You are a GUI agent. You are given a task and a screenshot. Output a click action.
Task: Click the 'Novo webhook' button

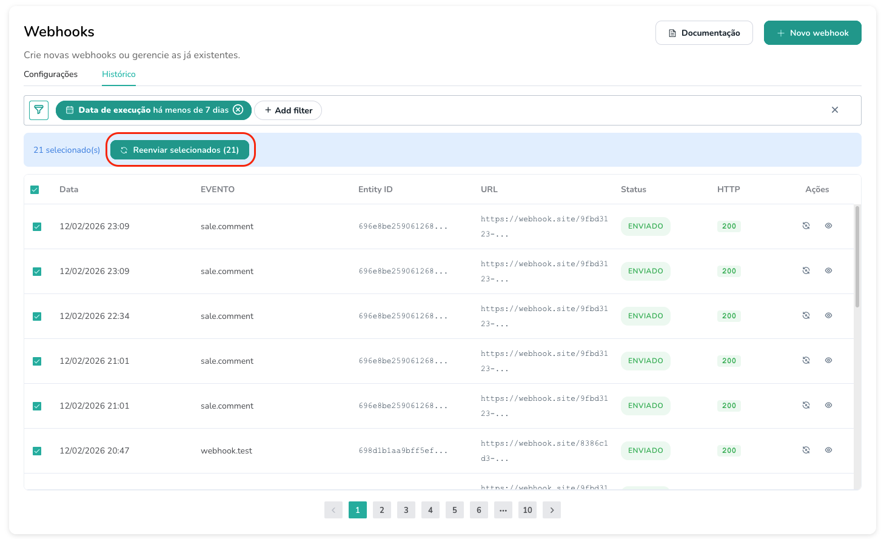point(812,32)
